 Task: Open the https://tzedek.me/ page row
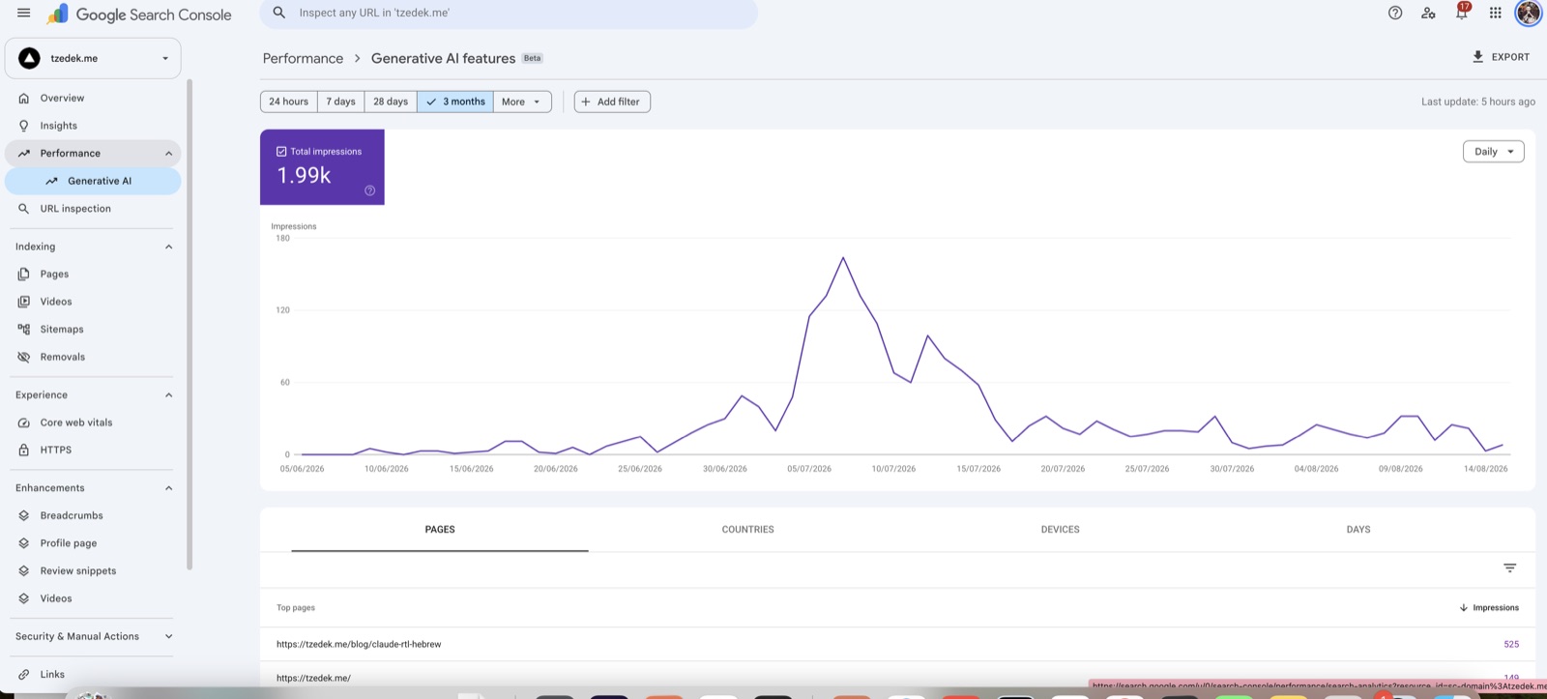click(897, 678)
